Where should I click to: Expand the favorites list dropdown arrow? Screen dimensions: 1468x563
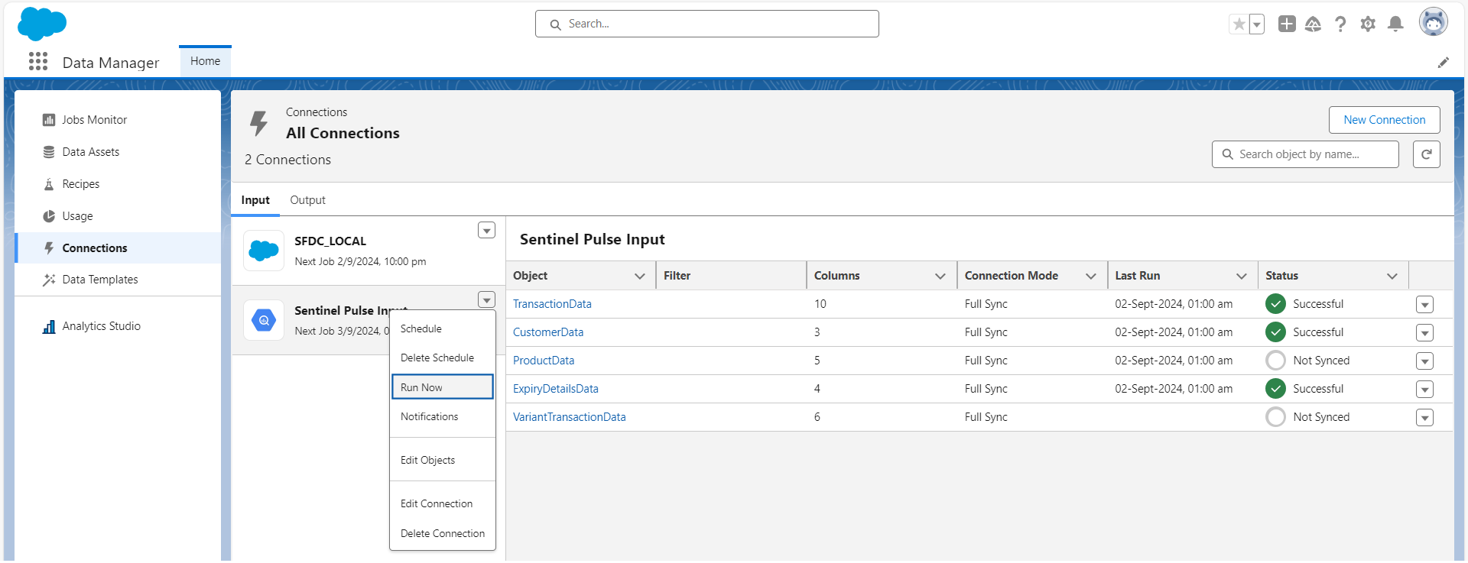tap(1256, 24)
